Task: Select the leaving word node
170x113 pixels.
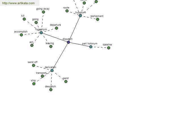Action: coord(51,46)
